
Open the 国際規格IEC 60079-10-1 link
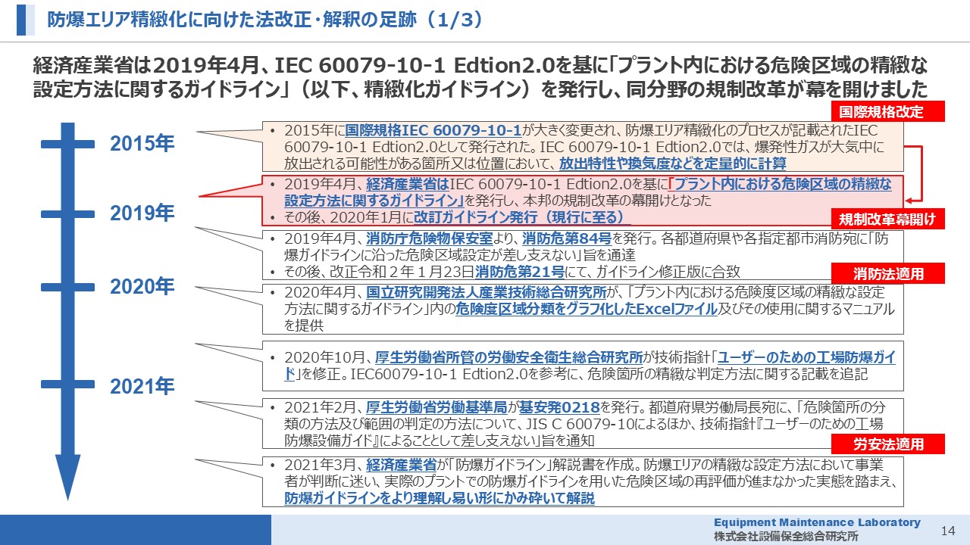tap(434, 129)
